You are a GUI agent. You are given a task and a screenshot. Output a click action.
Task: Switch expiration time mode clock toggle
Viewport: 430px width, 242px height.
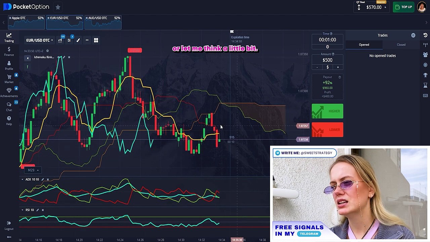tap(328, 47)
